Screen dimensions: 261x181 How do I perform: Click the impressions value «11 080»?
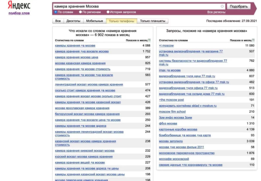(250, 45)
